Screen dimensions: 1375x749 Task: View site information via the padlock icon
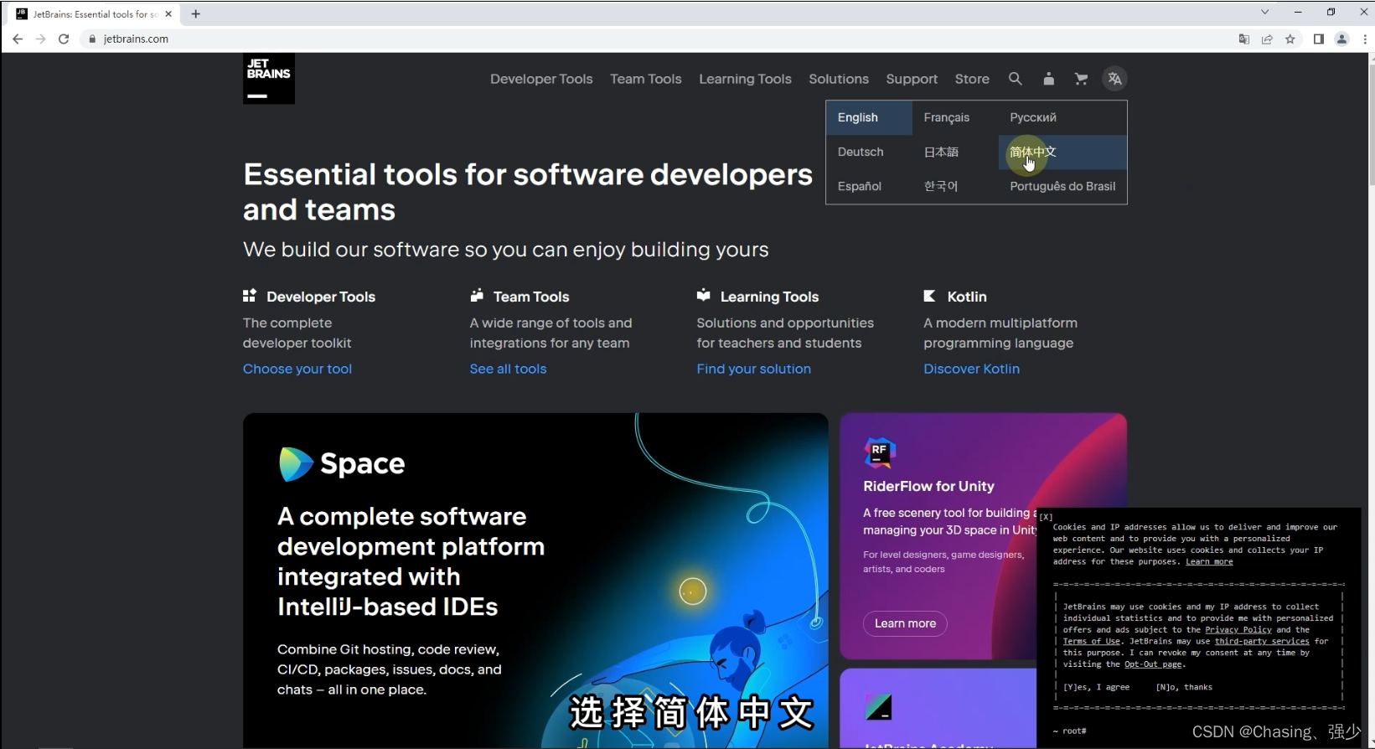(93, 39)
